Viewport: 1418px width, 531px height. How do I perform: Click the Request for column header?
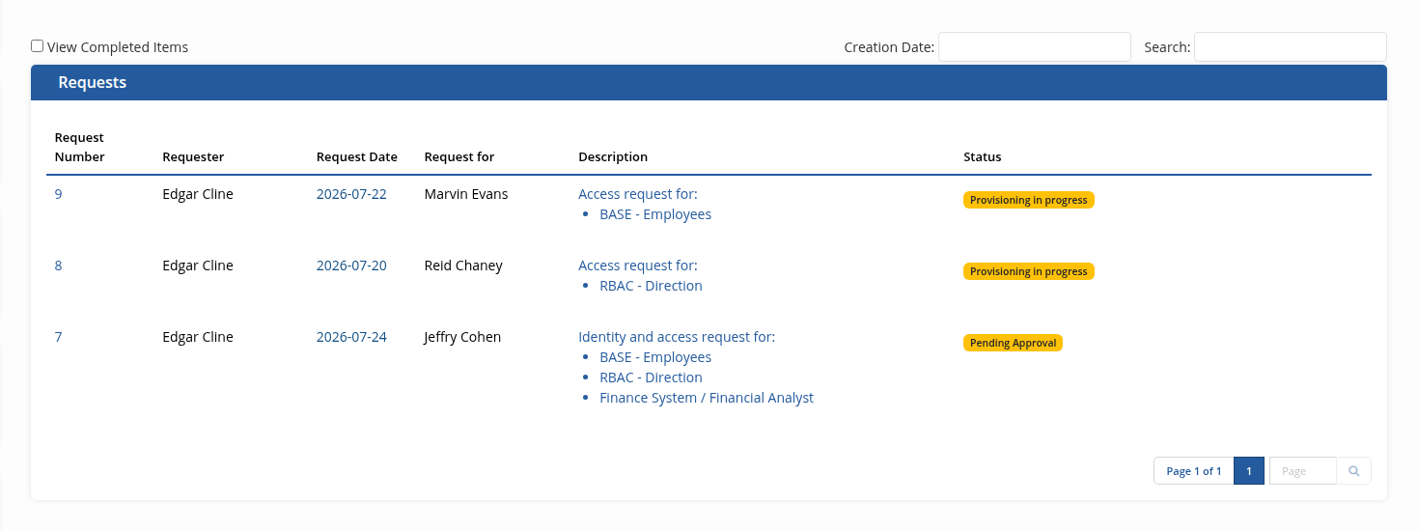pyautogui.click(x=459, y=156)
